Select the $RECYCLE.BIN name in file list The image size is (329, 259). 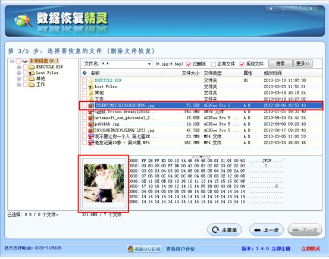[x=108, y=80]
